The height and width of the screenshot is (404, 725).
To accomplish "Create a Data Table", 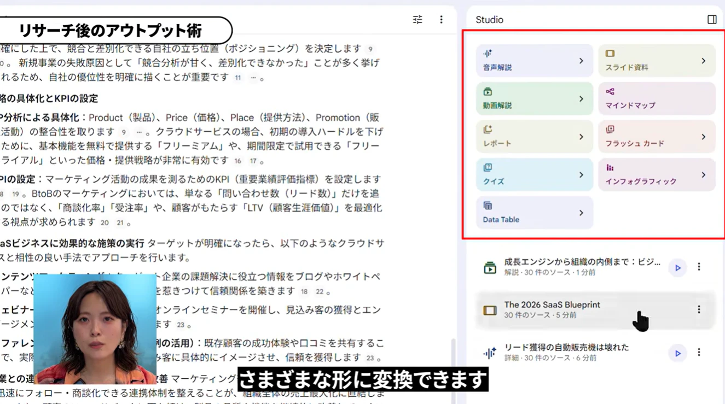I will tap(535, 213).
